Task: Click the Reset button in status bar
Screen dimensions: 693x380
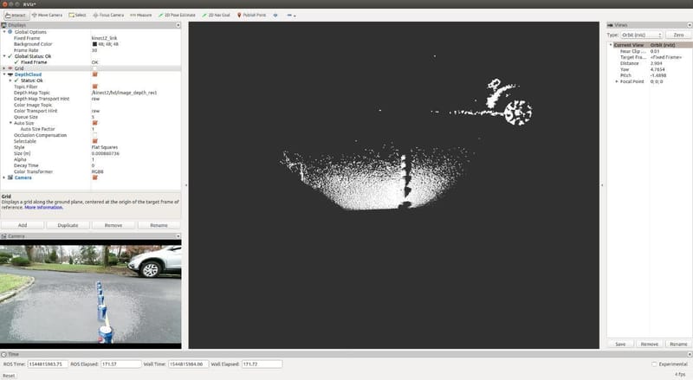Action: point(8,376)
